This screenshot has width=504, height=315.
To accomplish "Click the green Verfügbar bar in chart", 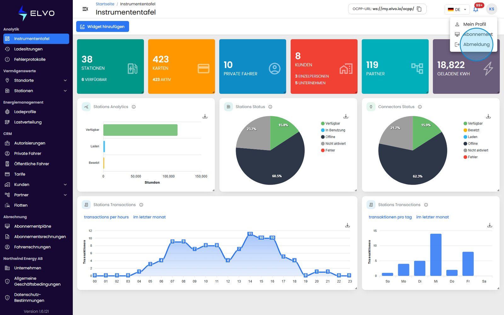I will (x=140, y=130).
